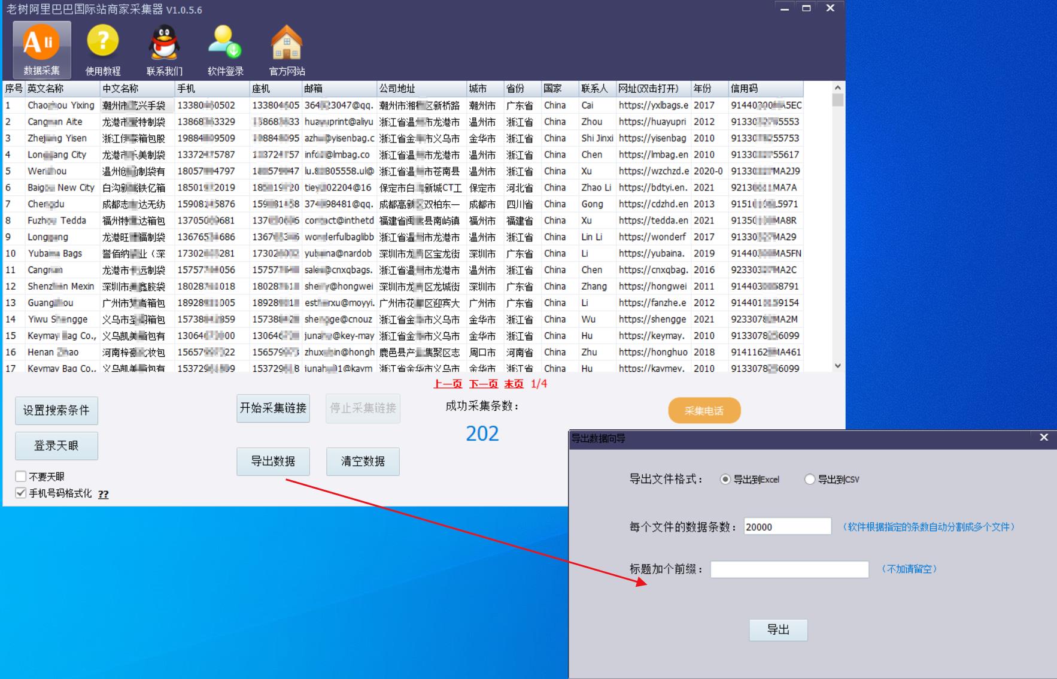Click the table scrollbar up arrow
Viewport: 1057px width, 679px height.
838,87
